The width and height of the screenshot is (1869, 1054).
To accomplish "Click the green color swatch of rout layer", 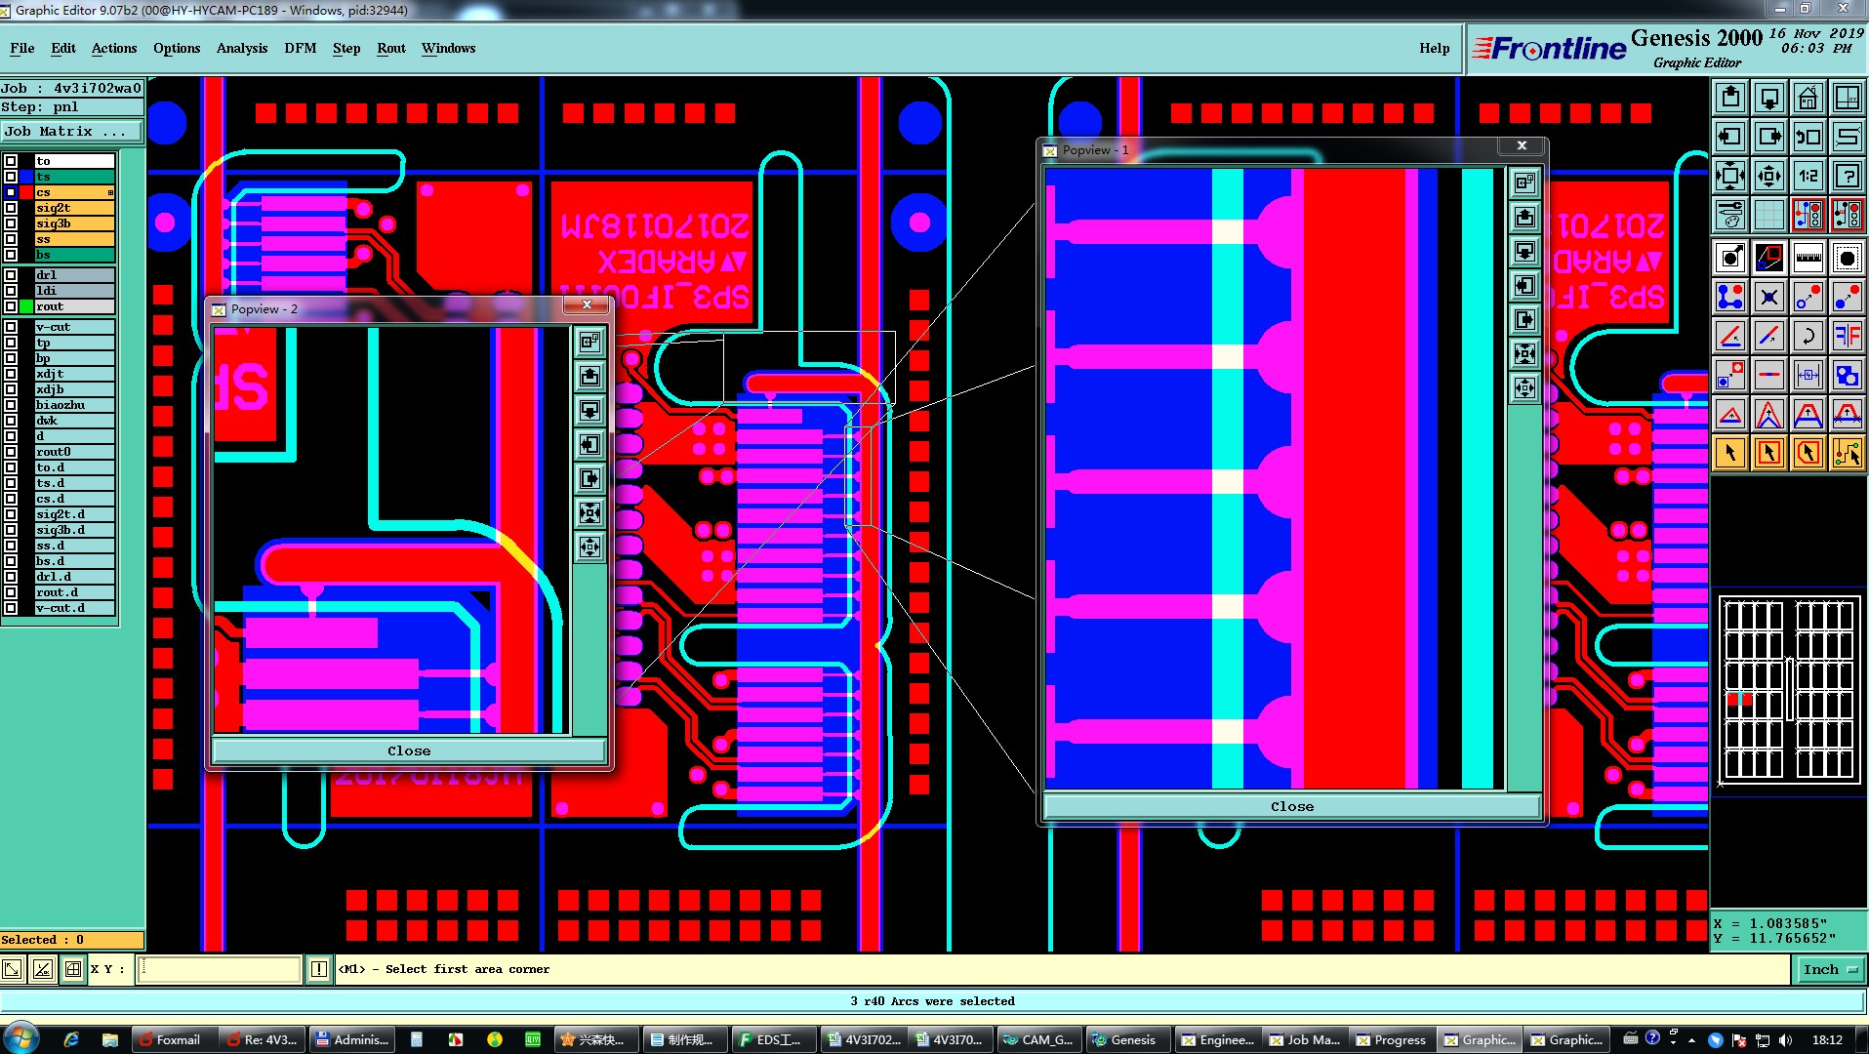I will pos(26,306).
